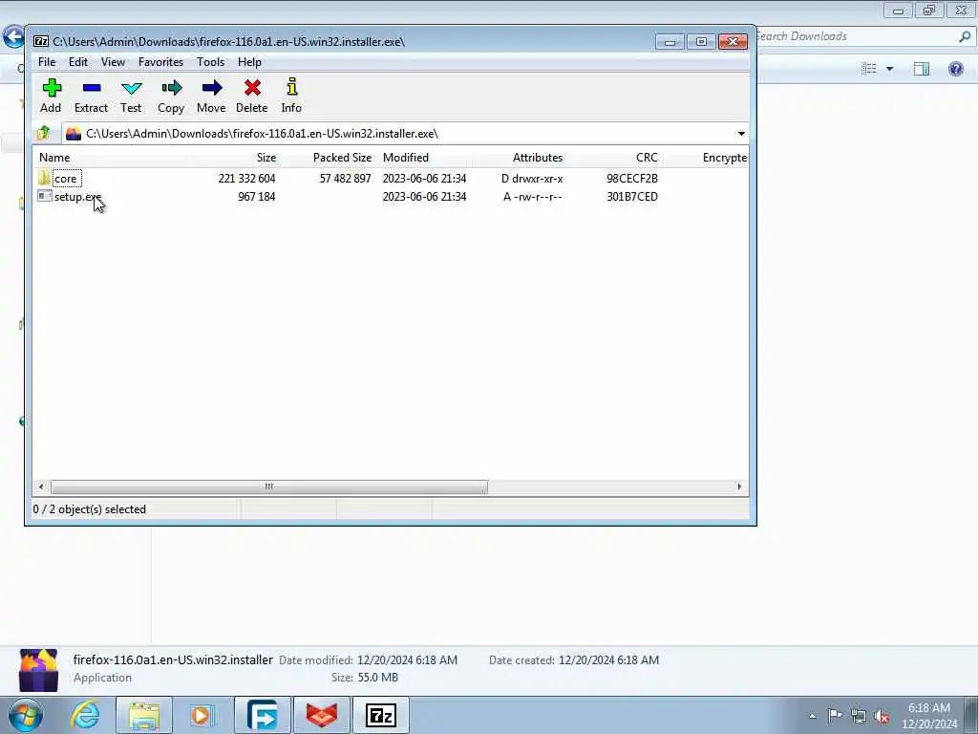This screenshot has height=734, width=978.
Task: Open the Info tool
Action: pos(291,87)
